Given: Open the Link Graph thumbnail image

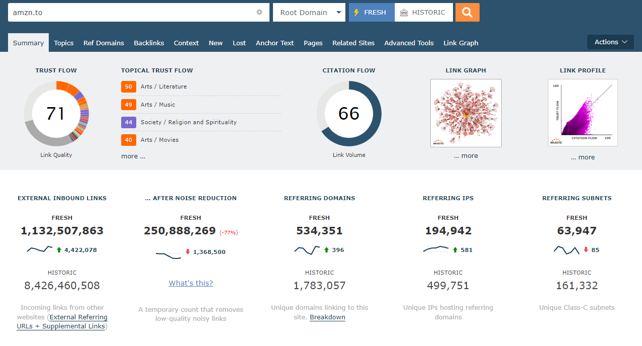Looking at the screenshot, I should click(x=466, y=113).
